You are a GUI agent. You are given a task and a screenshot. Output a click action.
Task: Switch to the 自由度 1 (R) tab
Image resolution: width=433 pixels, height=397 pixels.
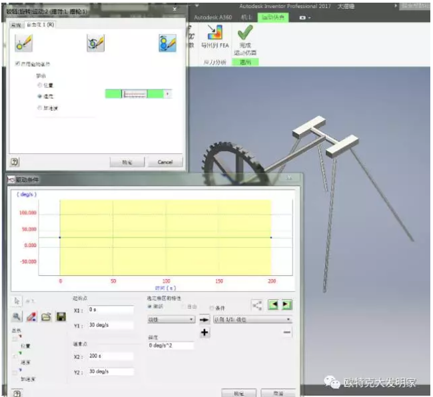tap(41, 25)
